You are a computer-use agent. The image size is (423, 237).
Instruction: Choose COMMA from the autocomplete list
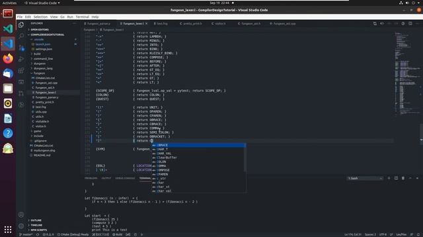point(198,166)
